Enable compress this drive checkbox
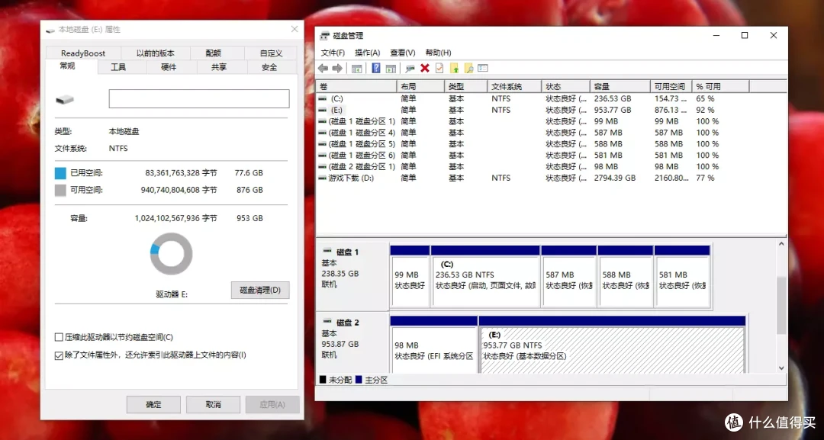Viewport: 824px width, 440px height. coord(59,337)
